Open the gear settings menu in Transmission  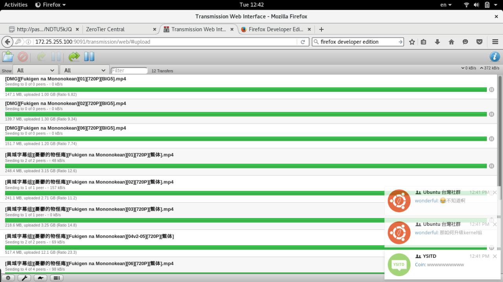point(8,278)
